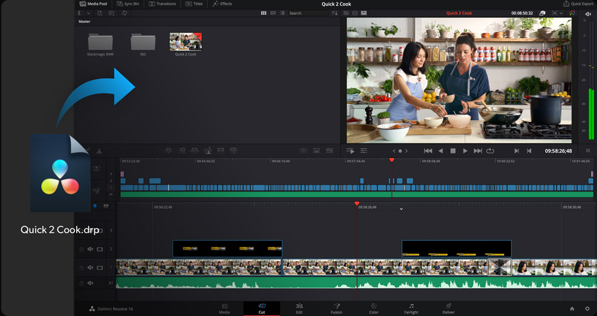Go to the project manager home icon

point(572,309)
